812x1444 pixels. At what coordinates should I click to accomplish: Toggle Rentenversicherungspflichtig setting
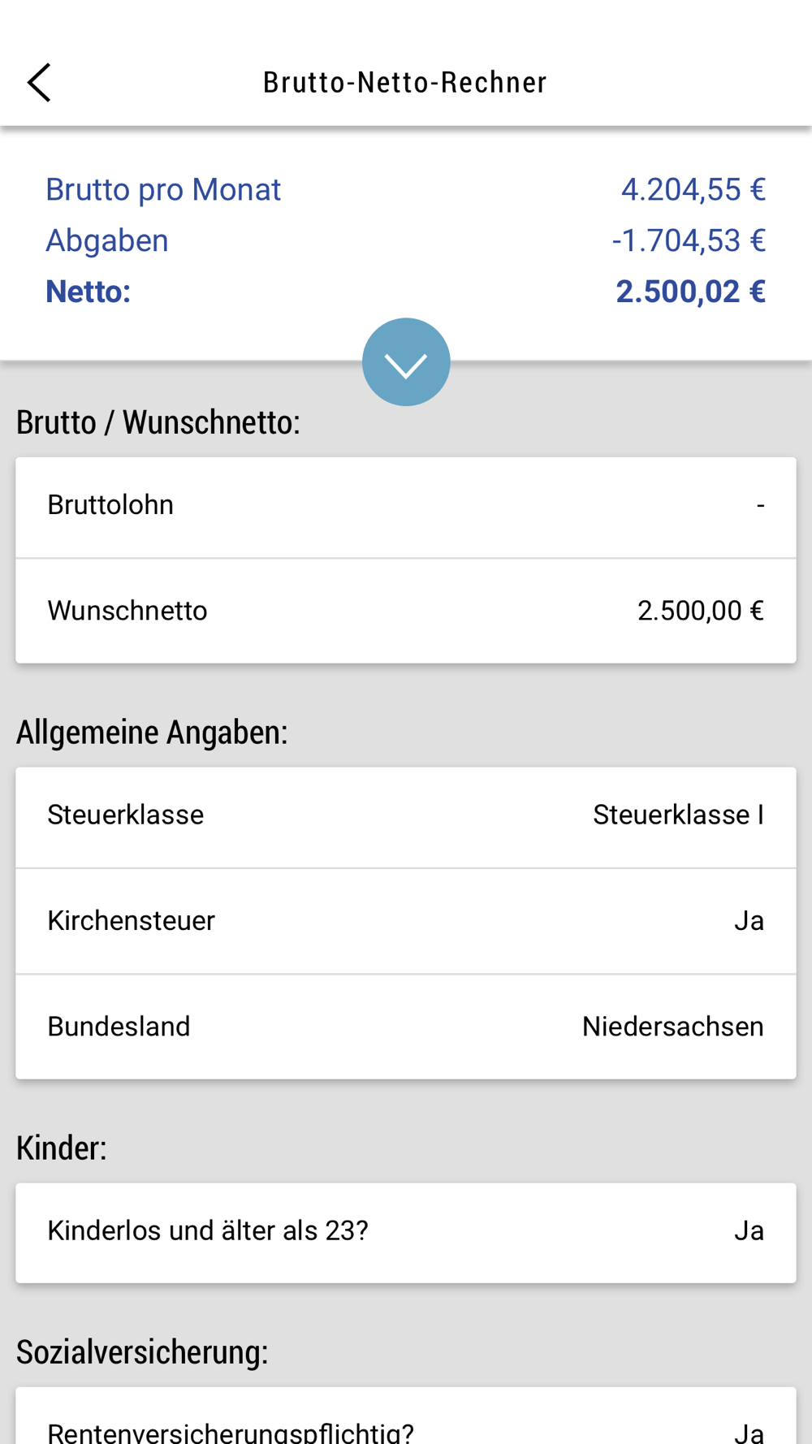coord(406,1416)
